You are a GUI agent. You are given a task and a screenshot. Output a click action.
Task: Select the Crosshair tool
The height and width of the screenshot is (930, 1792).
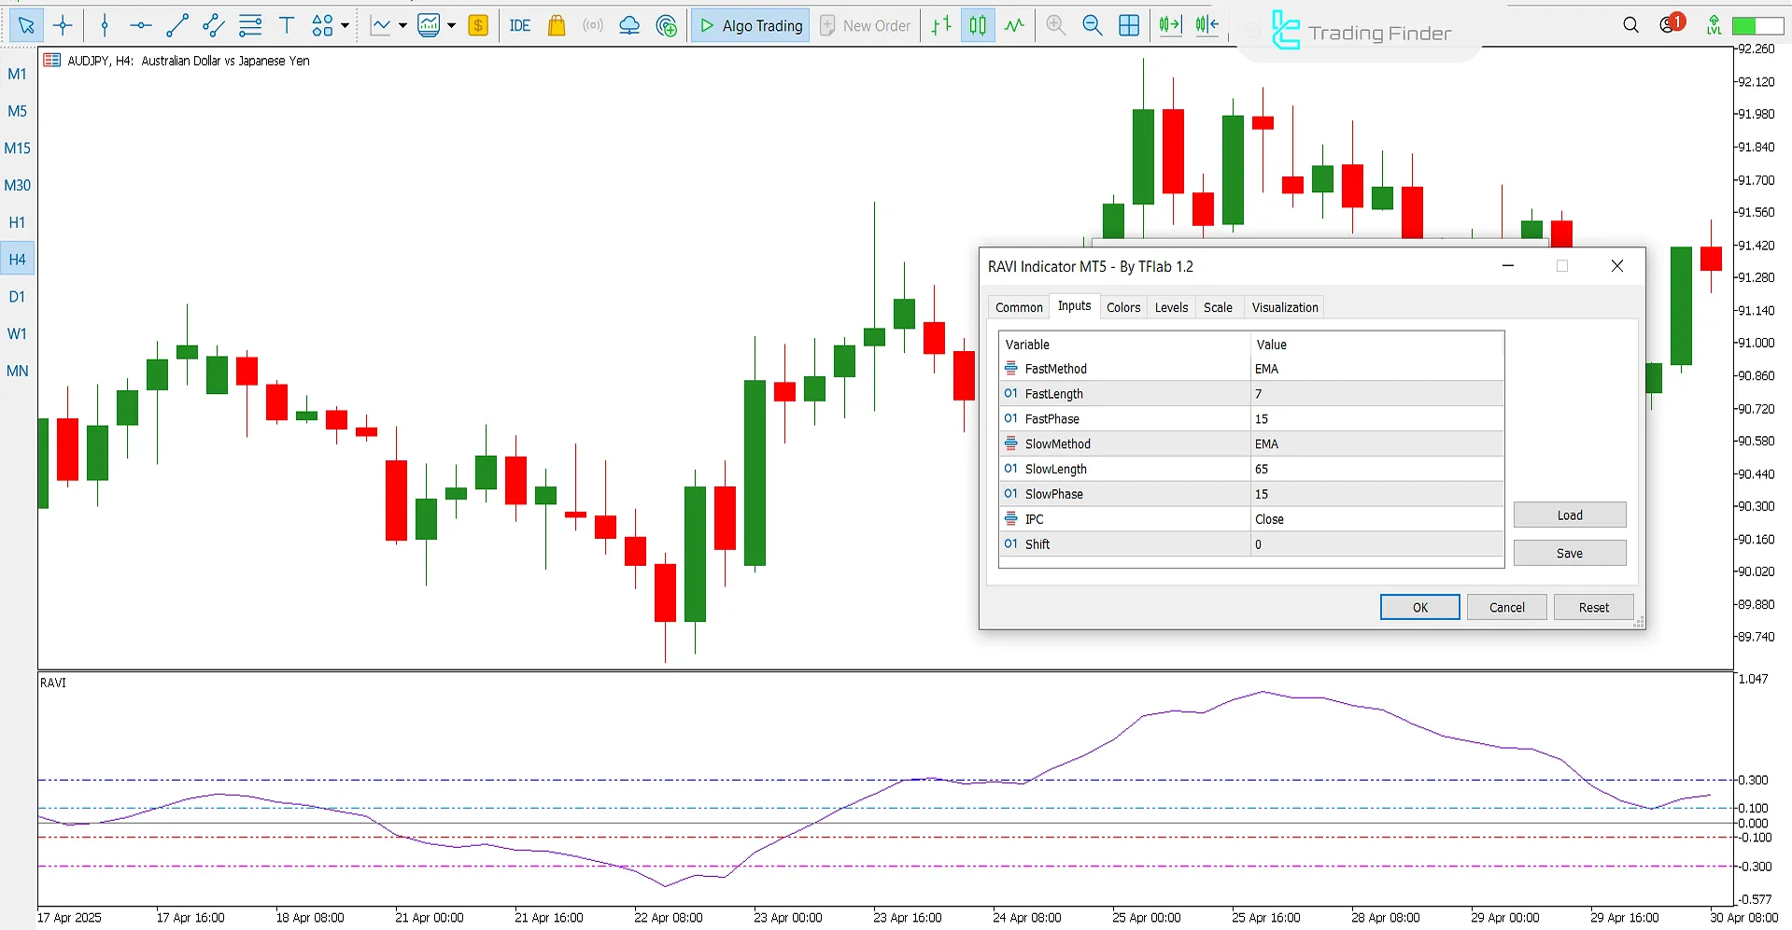pyautogui.click(x=63, y=25)
